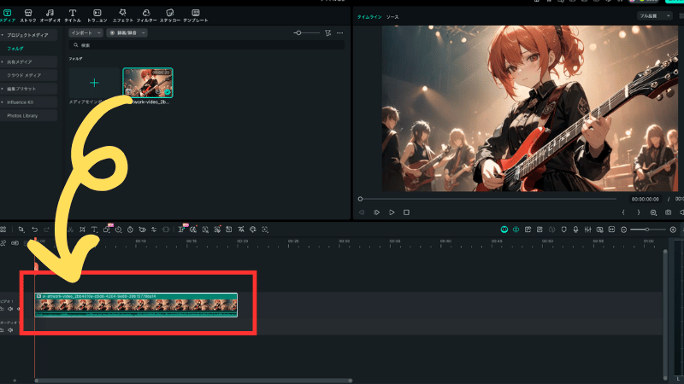Viewport: 684px width, 384px height.
Task: Click the filter funnel icon in media panel
Action: pos(328,32)
